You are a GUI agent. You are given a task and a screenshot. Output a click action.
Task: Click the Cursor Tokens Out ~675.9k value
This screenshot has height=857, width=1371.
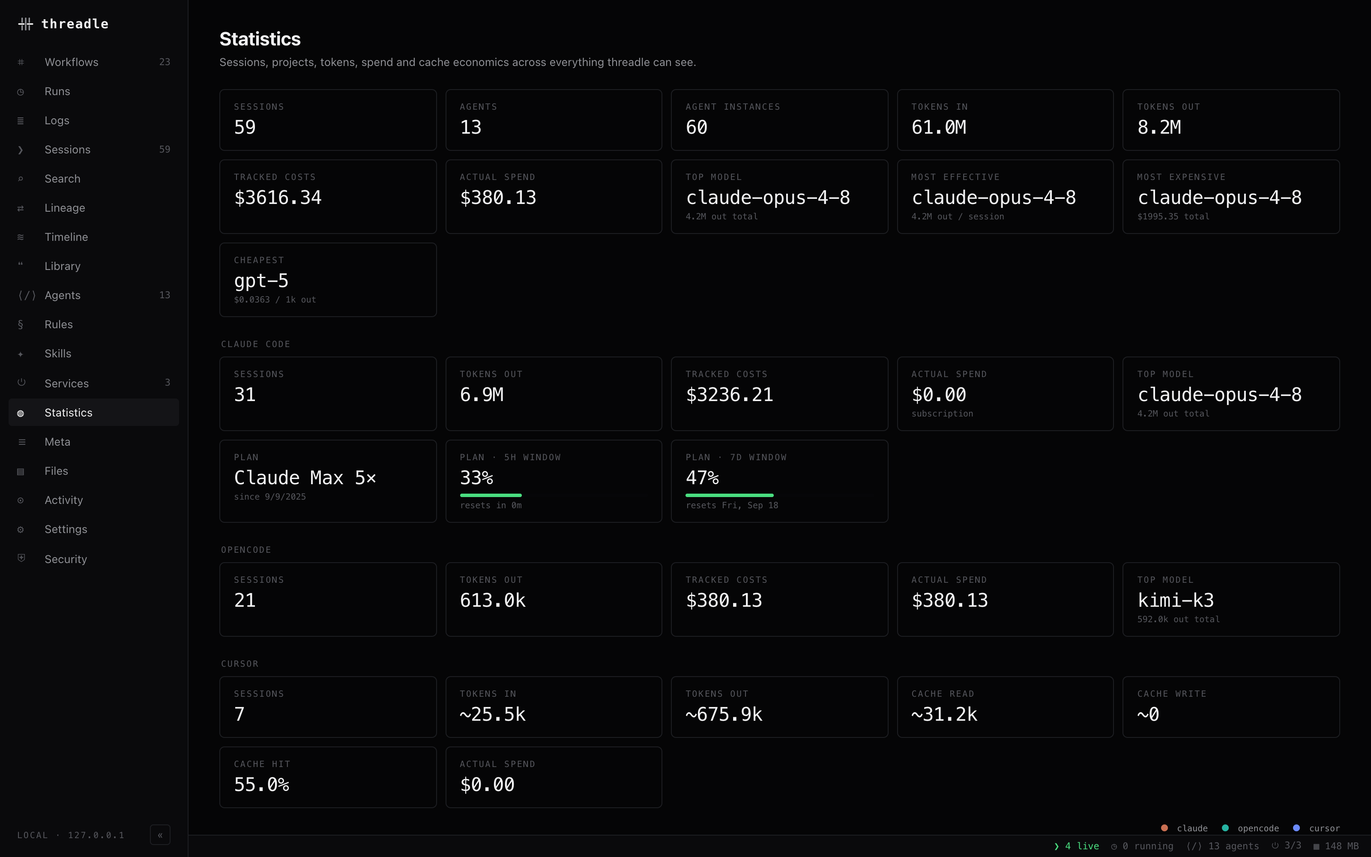724,715
